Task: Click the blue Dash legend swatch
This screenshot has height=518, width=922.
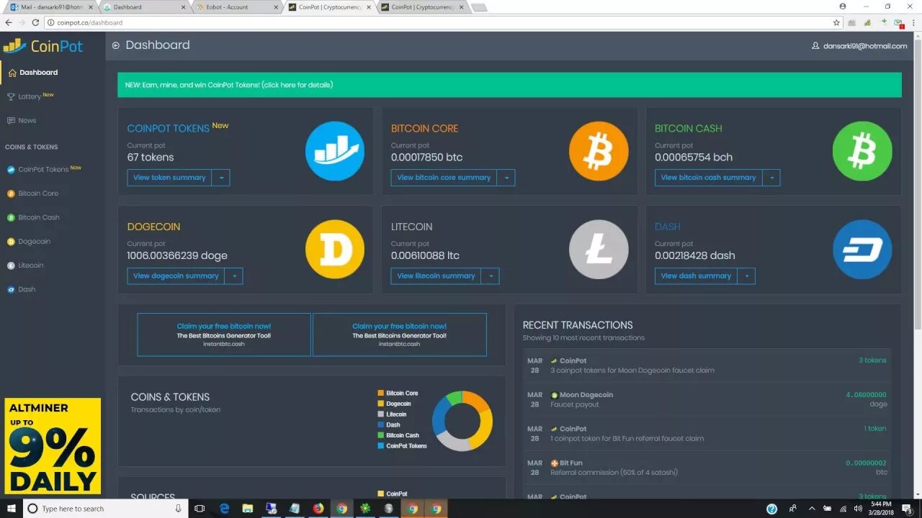Action: point(380,424)
